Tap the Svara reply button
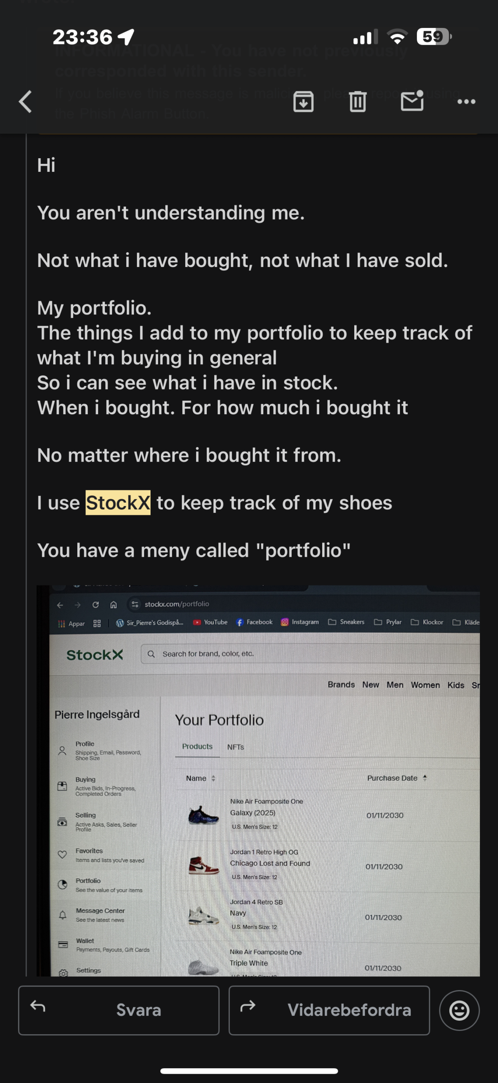This screenshot has width=498, height=1083. 119,1011
